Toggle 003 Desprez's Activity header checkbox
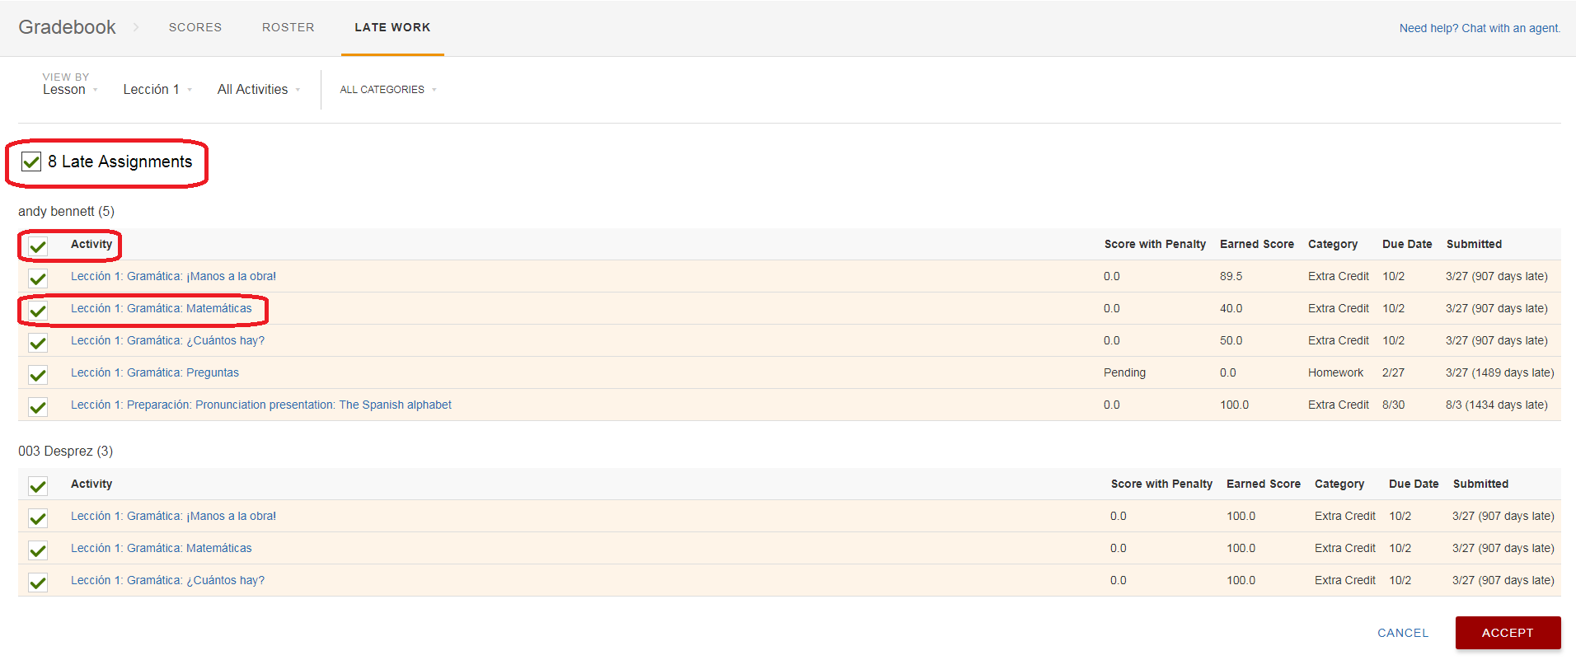1576x660 pixels. pyautogui.click(x=38, y=485)
